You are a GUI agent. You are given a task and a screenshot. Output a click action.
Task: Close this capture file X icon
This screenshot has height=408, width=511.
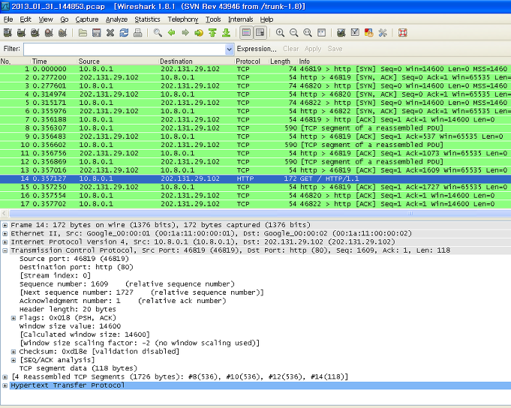(110, 32)
